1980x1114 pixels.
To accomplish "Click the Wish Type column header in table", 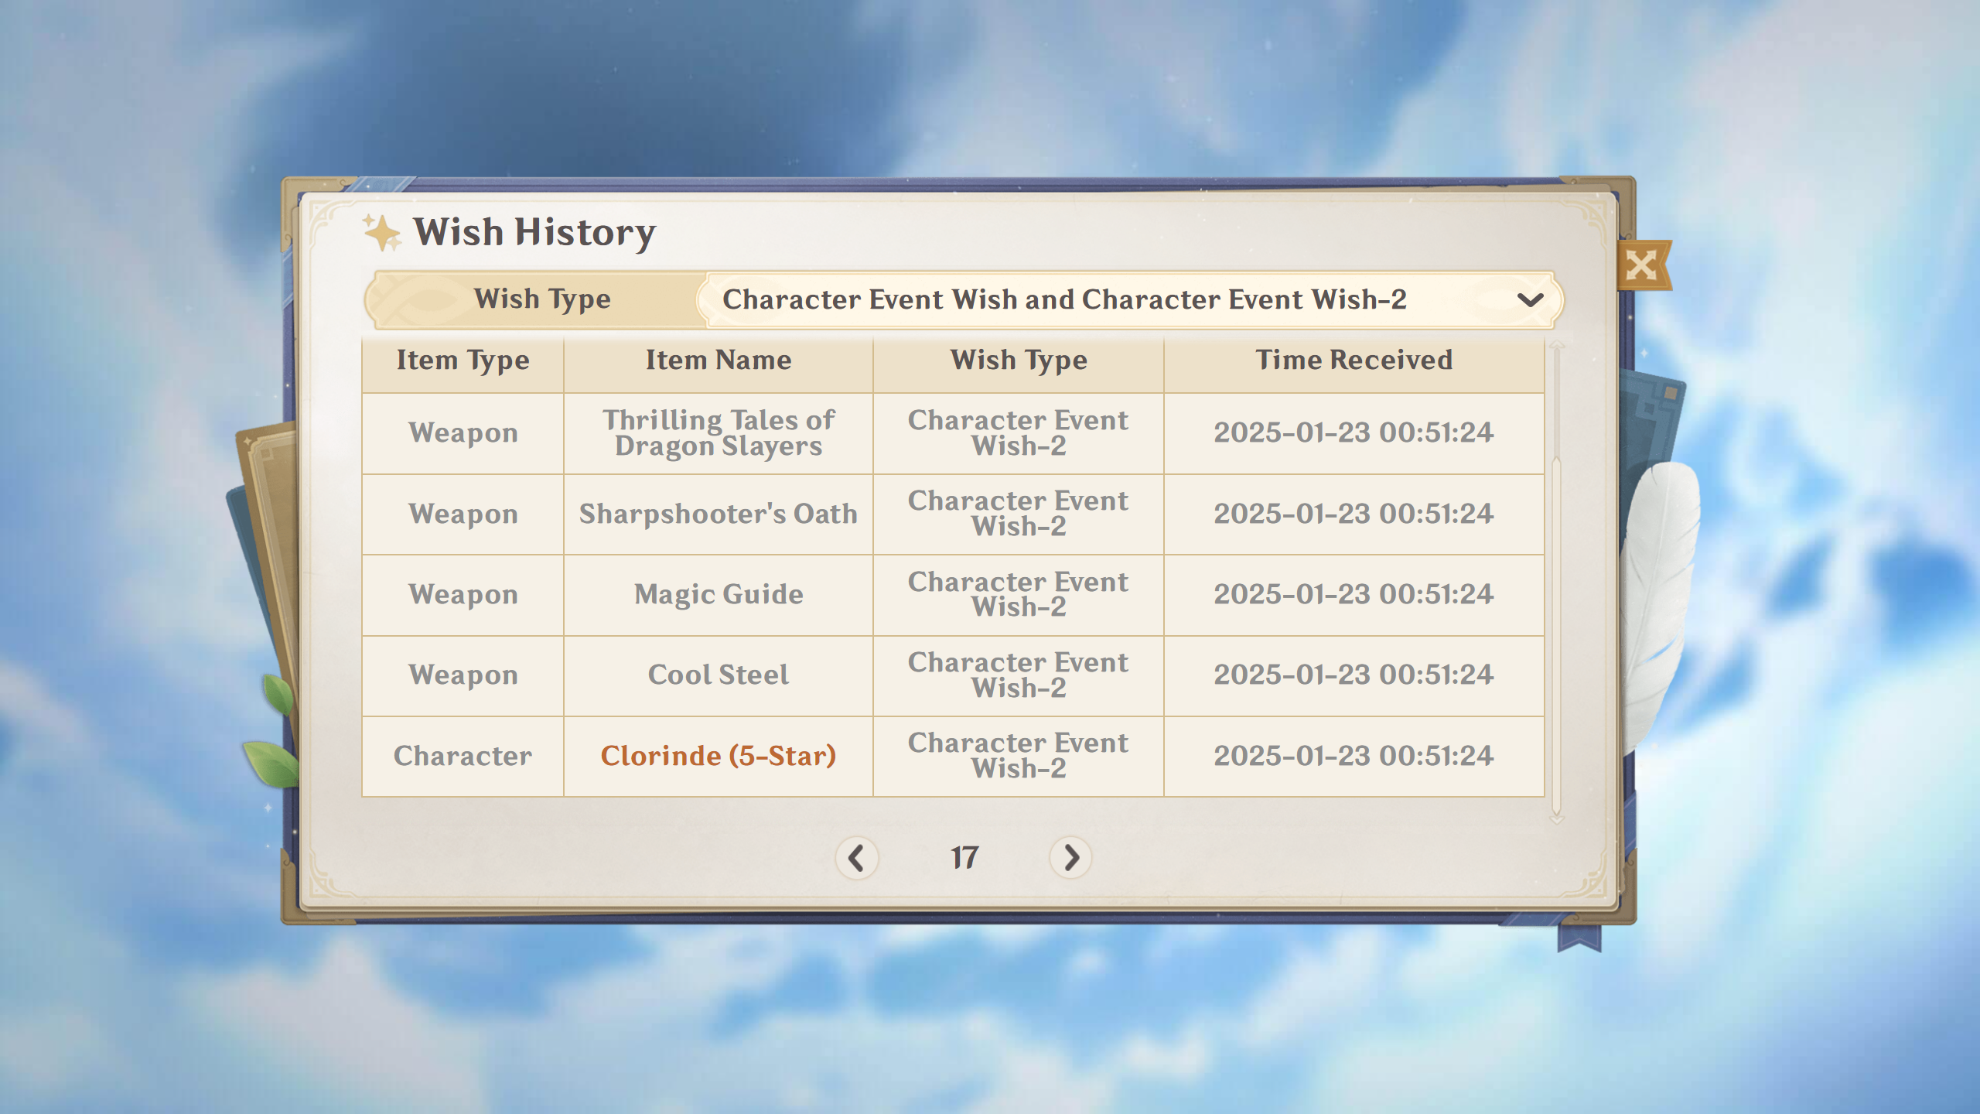I will tap(1019, 361).
